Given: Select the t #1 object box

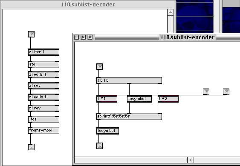Looking at the screenshot, I should coord(107,99).
